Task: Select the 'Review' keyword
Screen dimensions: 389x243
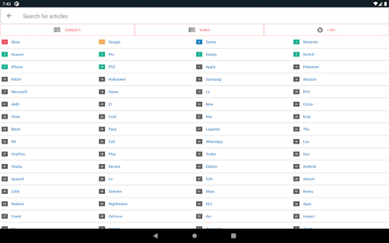Action: 115,166
